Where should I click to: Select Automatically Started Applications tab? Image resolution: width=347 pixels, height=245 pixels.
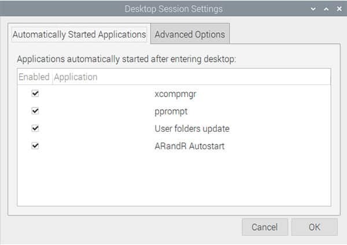[x=79, y=34]
